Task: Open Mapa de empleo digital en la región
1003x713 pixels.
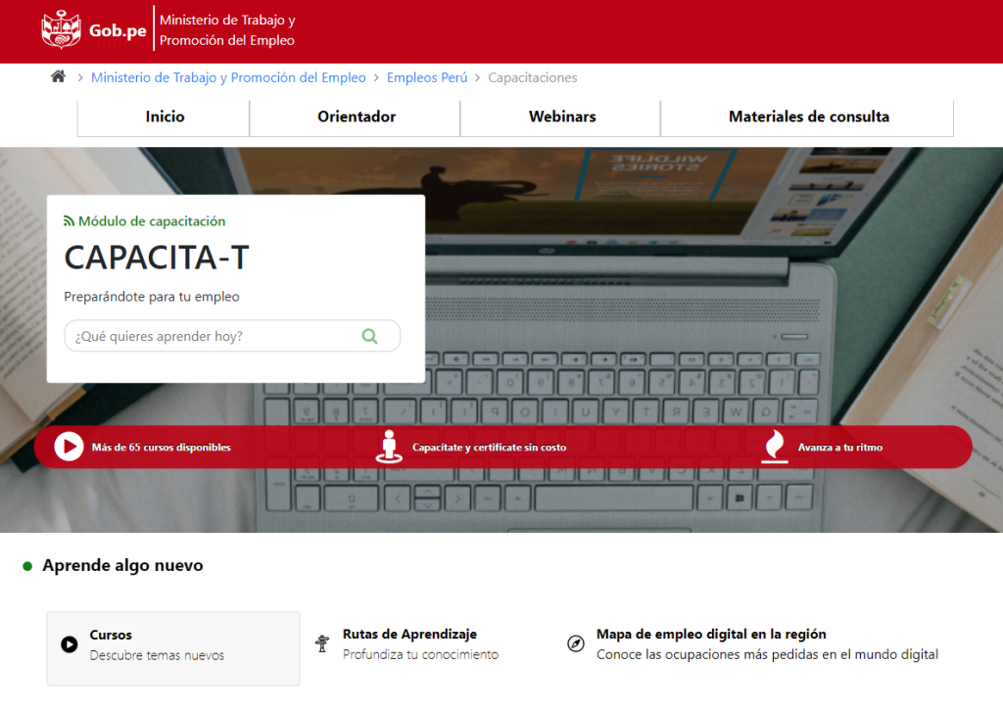Action: click(x=711, y=635)
